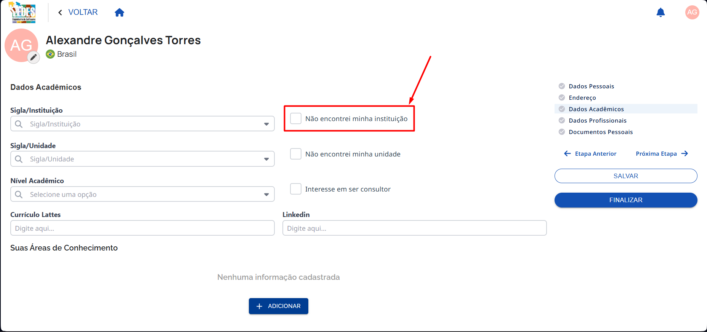Image resolution: width=707 pixels, height=332 pixels.
Task: Click the Brazil flag icon
Action: (x=50, y=54)
